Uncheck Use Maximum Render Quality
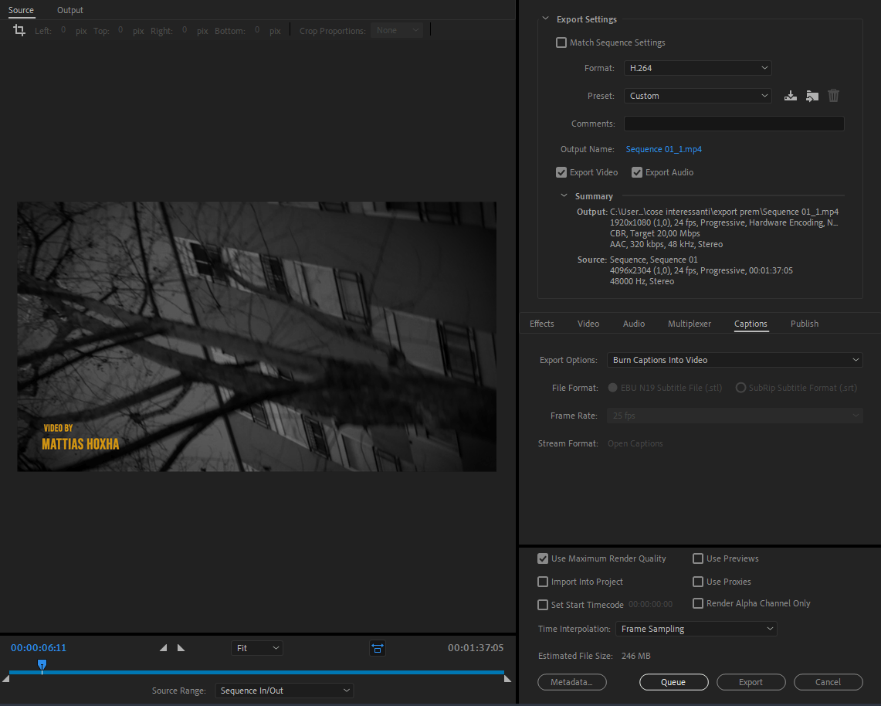The width and height of the screenshot is (881, 706). [543, 558]
